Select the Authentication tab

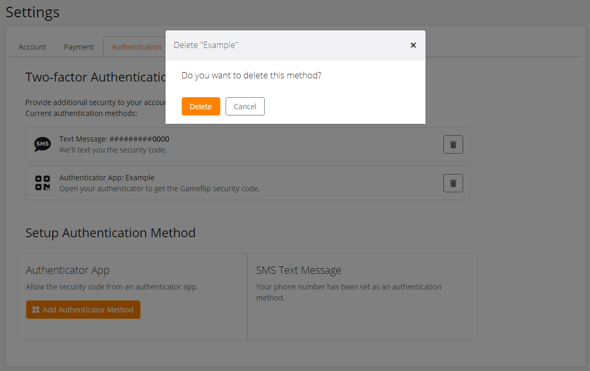click(x=136, y=47)
